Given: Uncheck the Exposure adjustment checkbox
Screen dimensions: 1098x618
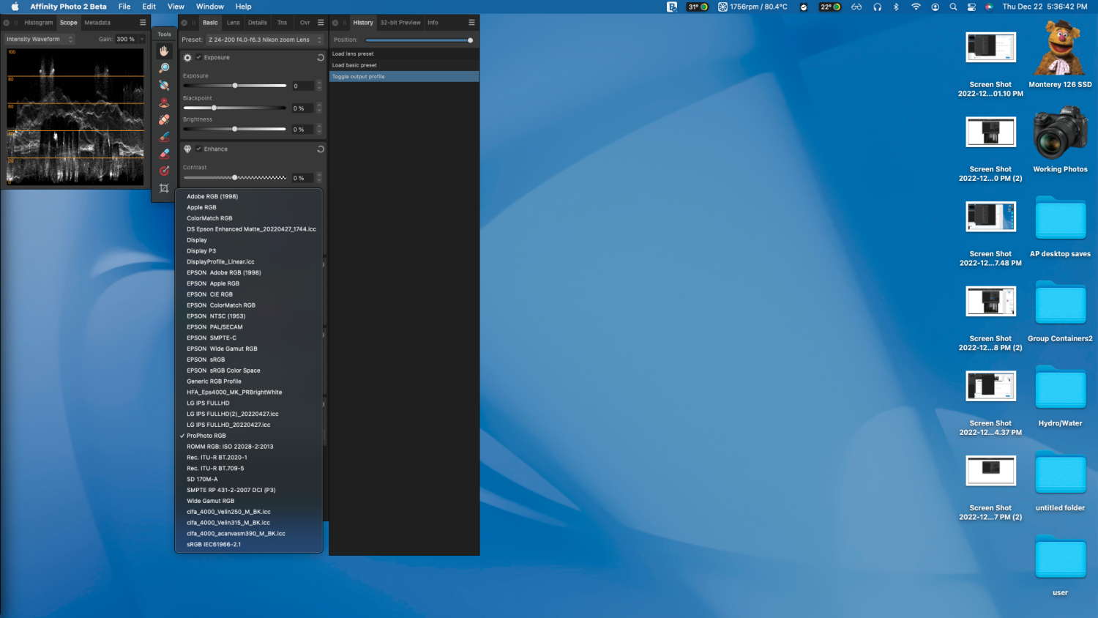Looking at the screenshot, I should pyautogui.click(x=198, y=57).
